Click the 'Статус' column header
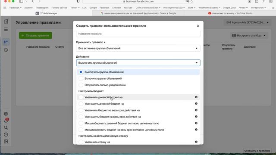276x155 pixels. coord(60,47)
